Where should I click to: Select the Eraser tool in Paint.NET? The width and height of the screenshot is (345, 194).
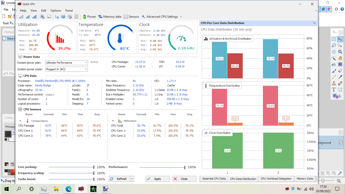(340, 71)
